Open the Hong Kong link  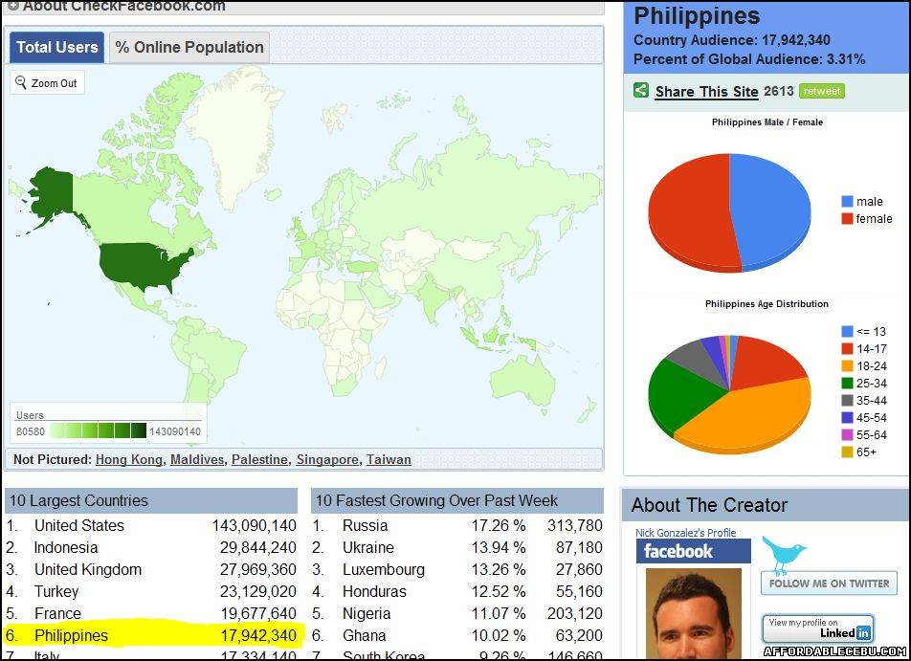click(129, 459)
